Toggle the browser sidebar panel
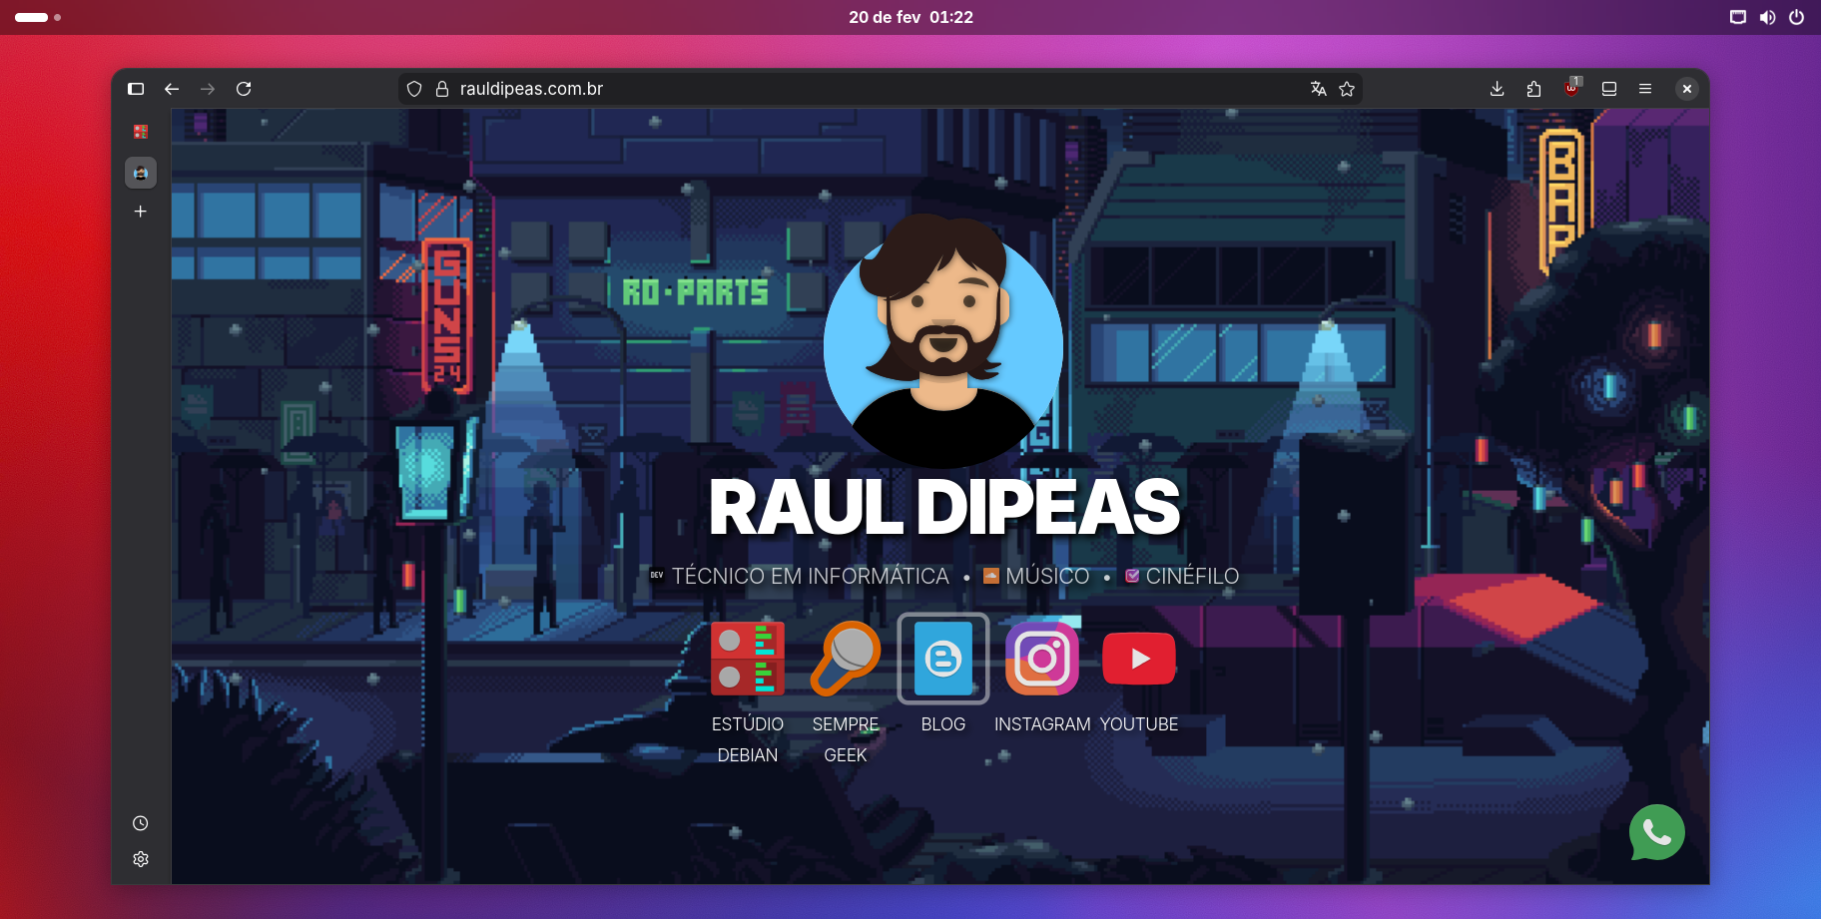The height and width of the screenshot is (919, 1821). tap(136, 89)
